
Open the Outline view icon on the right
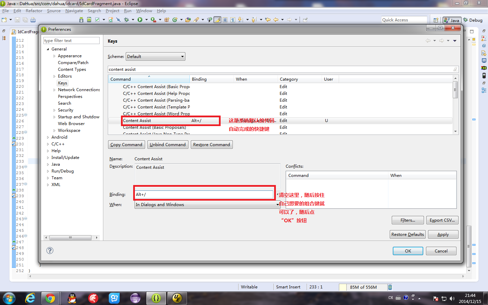click(484, 90)
